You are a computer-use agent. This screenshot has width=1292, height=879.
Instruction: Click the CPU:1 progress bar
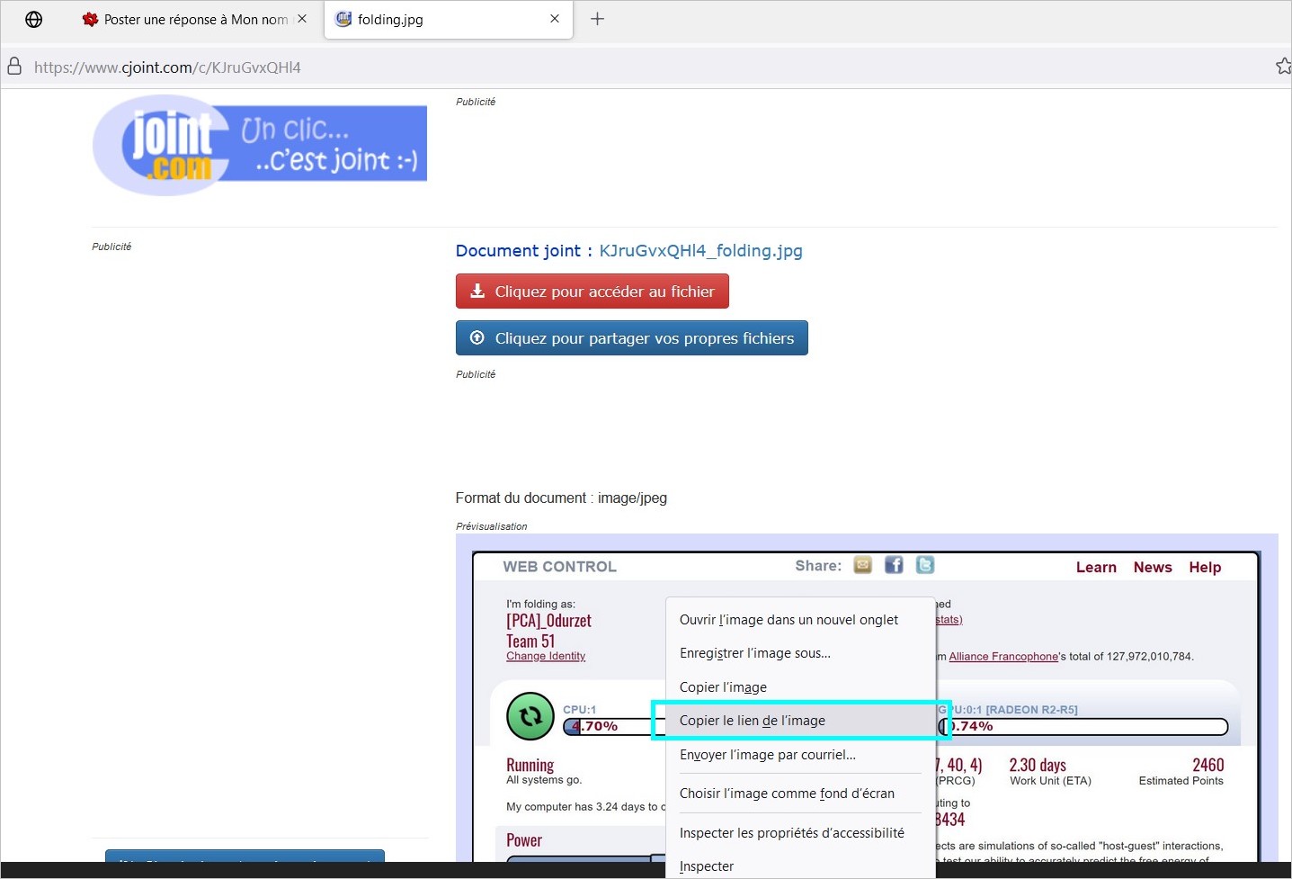pos(613,727)
